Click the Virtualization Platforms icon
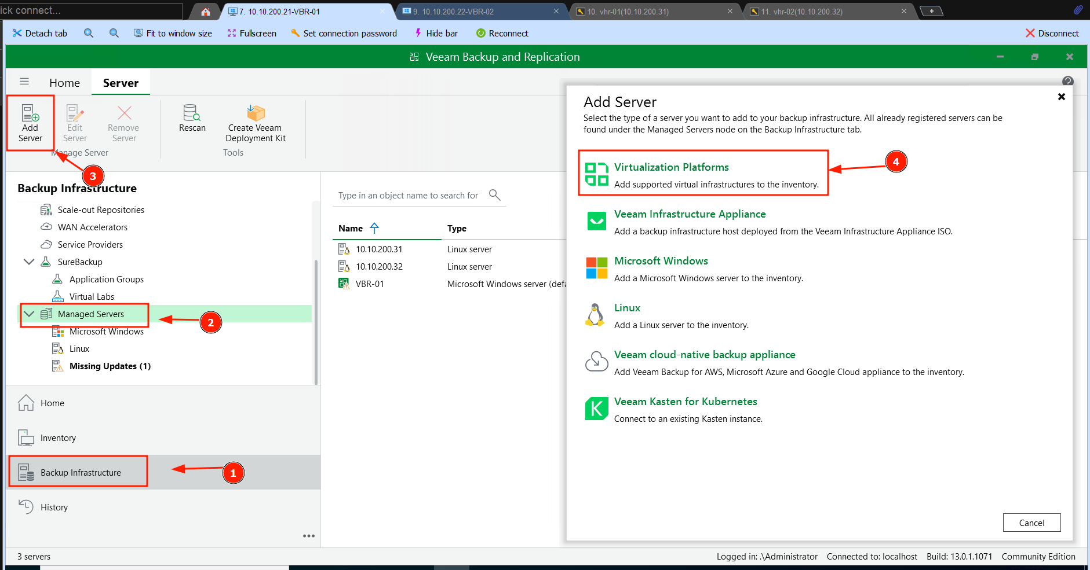1090x570 pixels. click(596, 174)
